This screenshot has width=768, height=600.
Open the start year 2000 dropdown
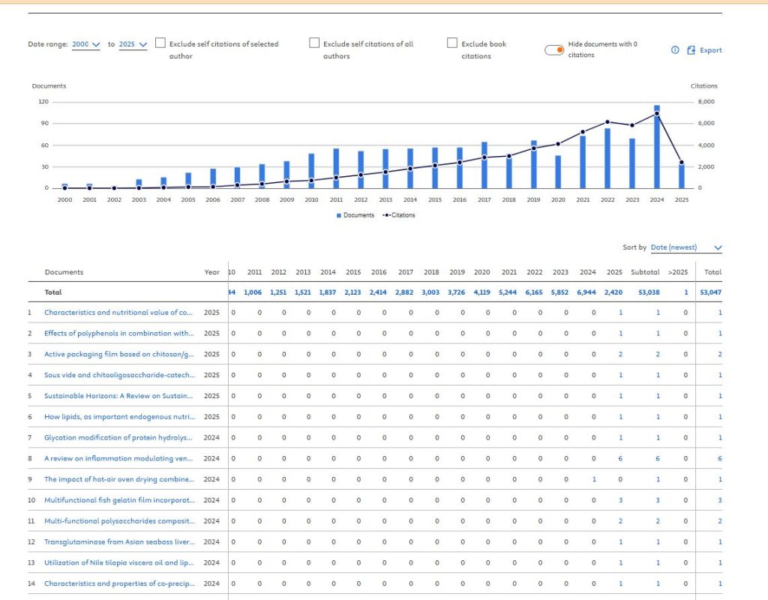point(86,44)
